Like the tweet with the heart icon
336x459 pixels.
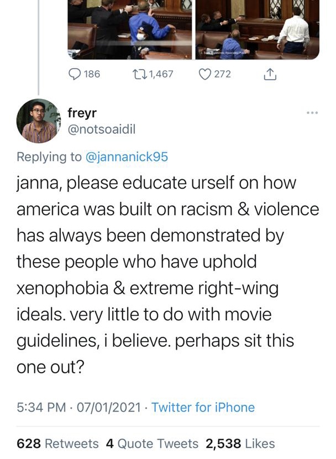click(x=204, y=74)
